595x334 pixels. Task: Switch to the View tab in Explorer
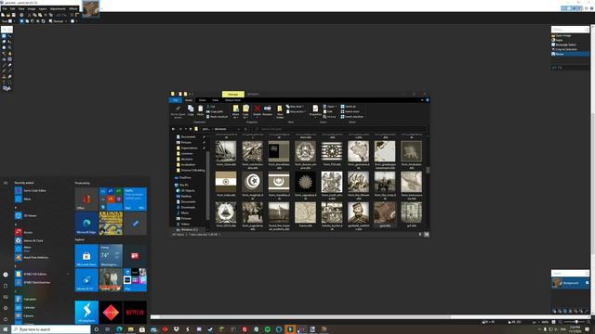click(215, 100)
